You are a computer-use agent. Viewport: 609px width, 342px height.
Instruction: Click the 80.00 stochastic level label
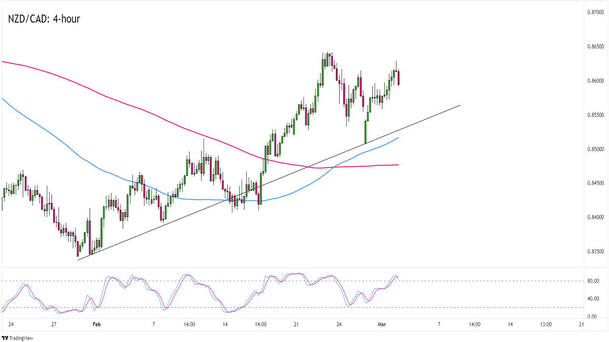point(593,281)
